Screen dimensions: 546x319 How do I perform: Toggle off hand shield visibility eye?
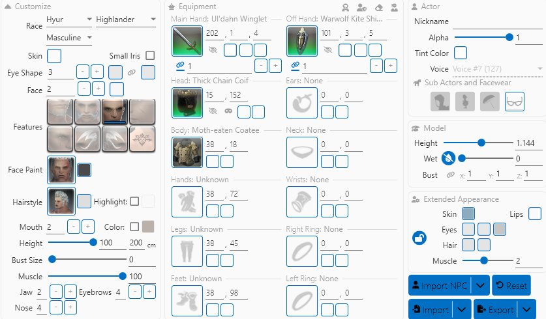pyautogui.click(x=327, y=50)
